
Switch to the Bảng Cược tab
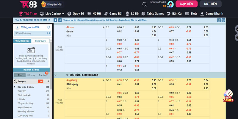(x=40, y=41)
